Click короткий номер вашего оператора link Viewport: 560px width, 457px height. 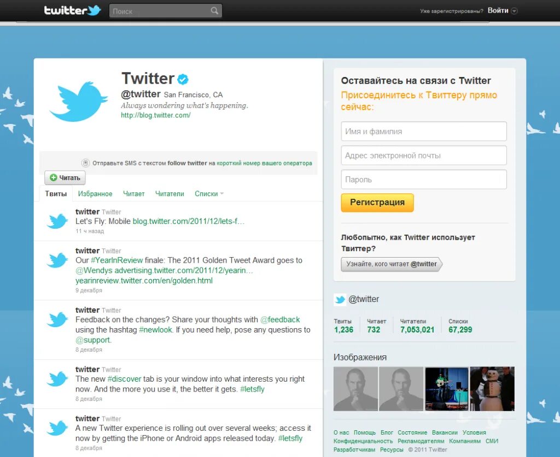click(264, 163)
